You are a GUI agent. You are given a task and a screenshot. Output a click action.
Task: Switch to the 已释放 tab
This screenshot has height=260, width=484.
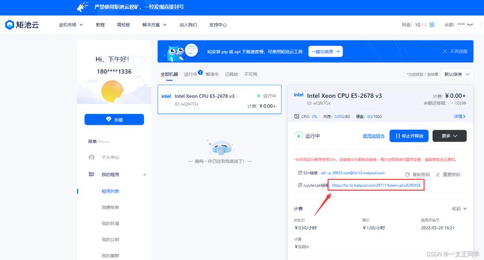(x=232, y=74)
